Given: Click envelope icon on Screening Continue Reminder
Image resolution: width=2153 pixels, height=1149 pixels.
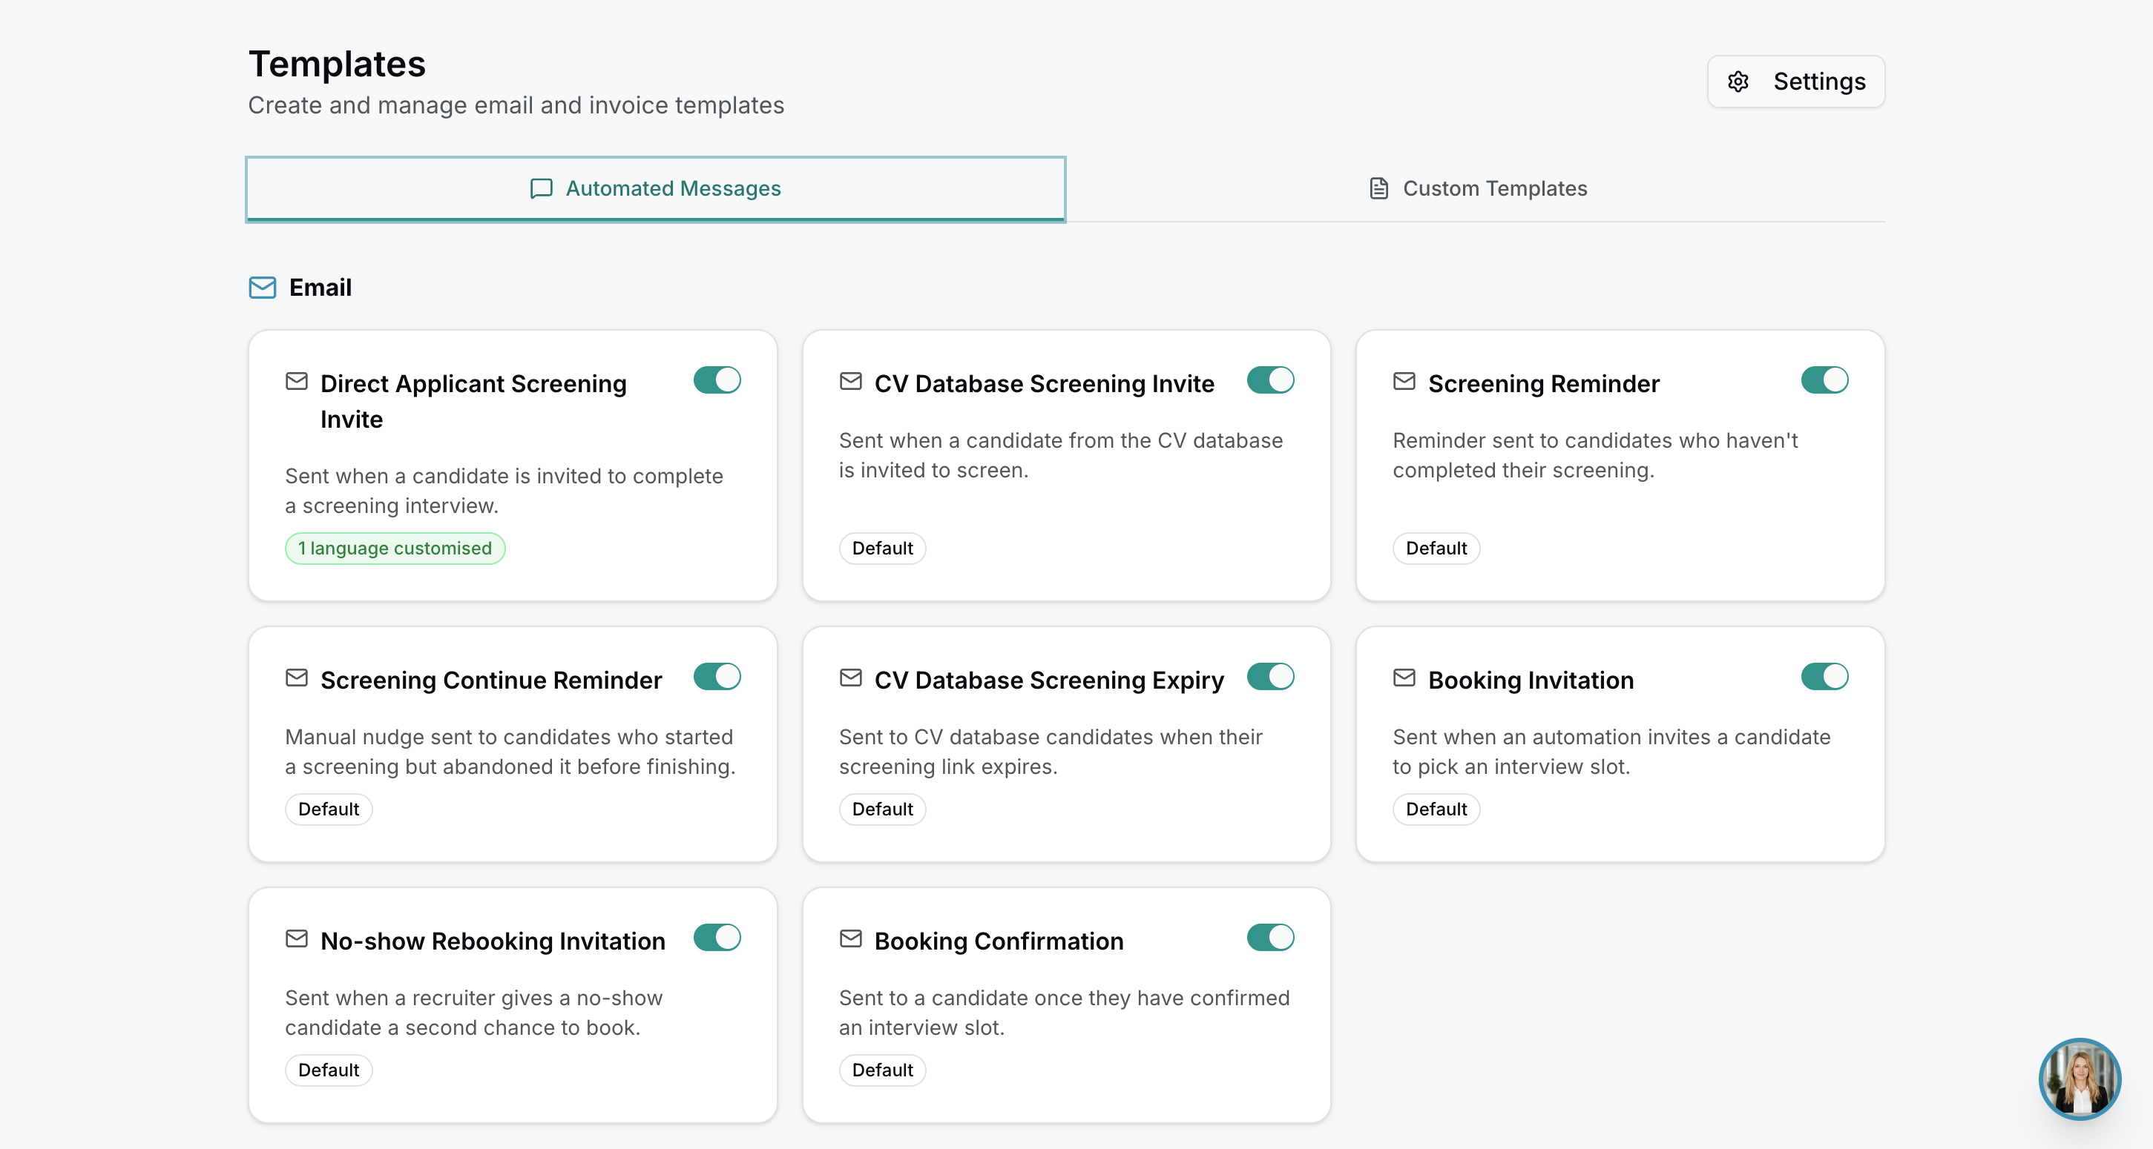Looking at the screenshot, I should pyautogui.click(x=297, y=678).
